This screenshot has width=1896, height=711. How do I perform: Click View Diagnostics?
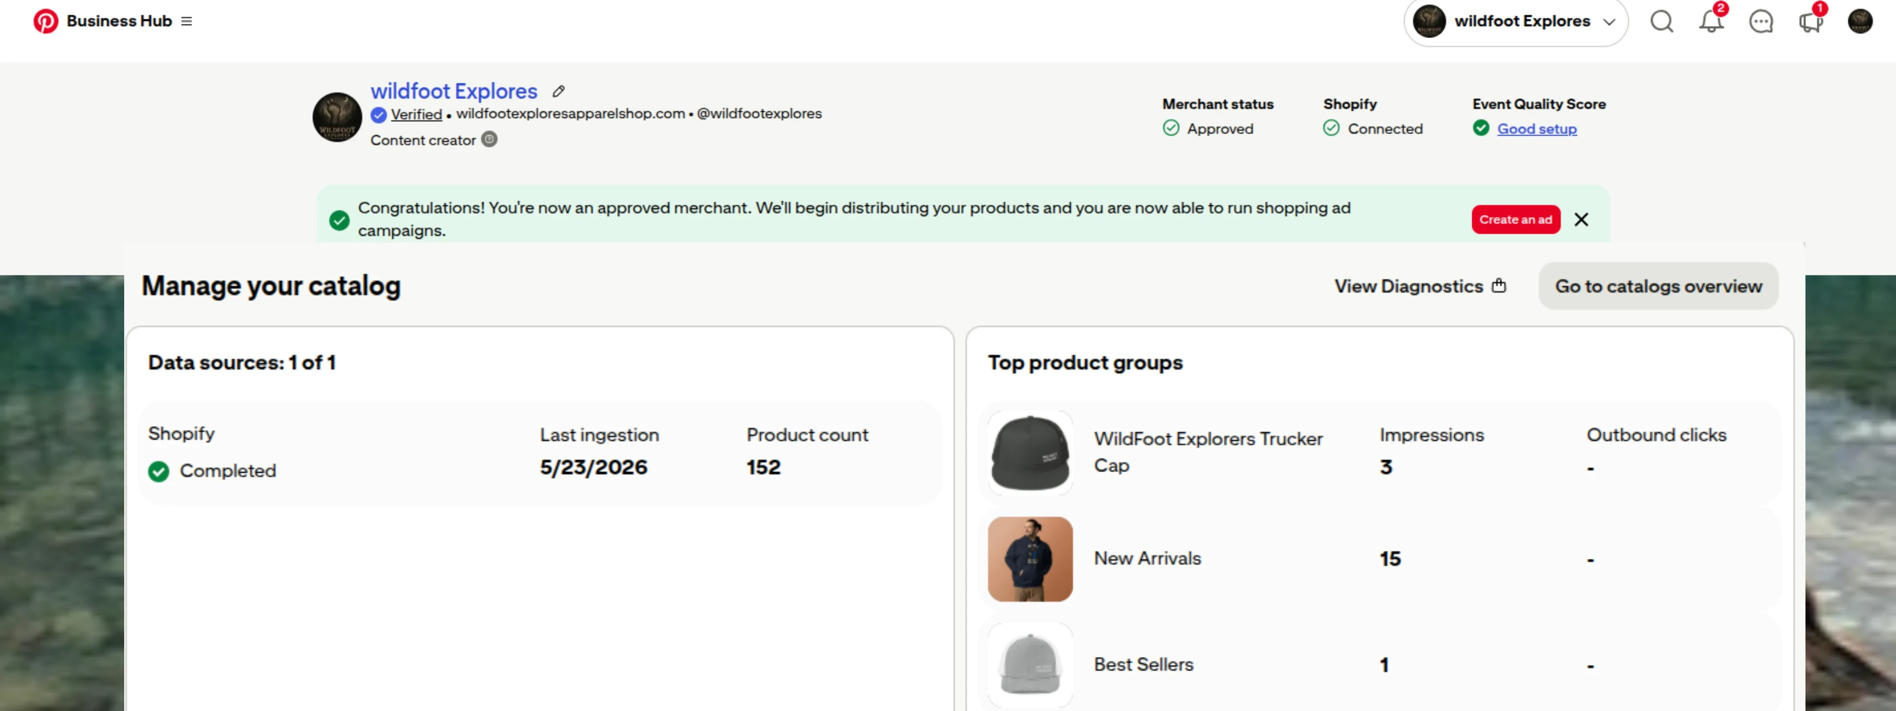tap(1421, 286)
